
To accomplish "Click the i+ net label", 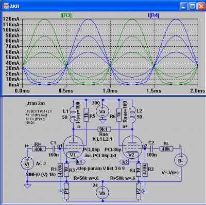I will click(x=27, y=146).
